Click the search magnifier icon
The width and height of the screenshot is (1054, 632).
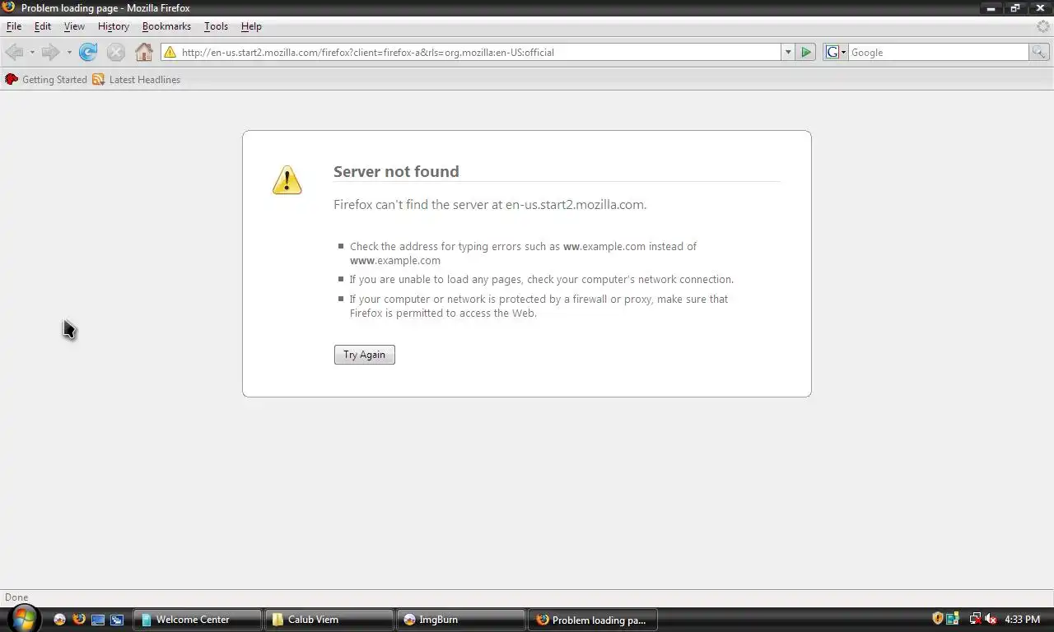pyautogui.click(x=1039, y=52)
